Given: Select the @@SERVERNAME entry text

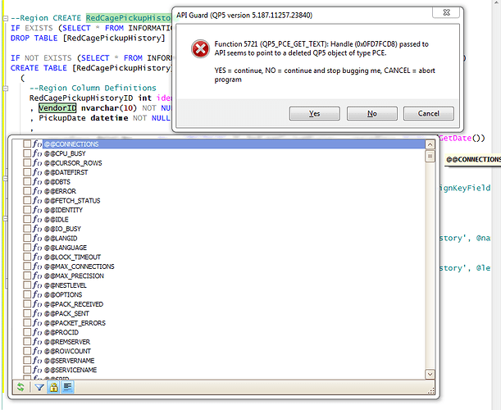Looking at the screenshot, I should (x=70, y=361).
